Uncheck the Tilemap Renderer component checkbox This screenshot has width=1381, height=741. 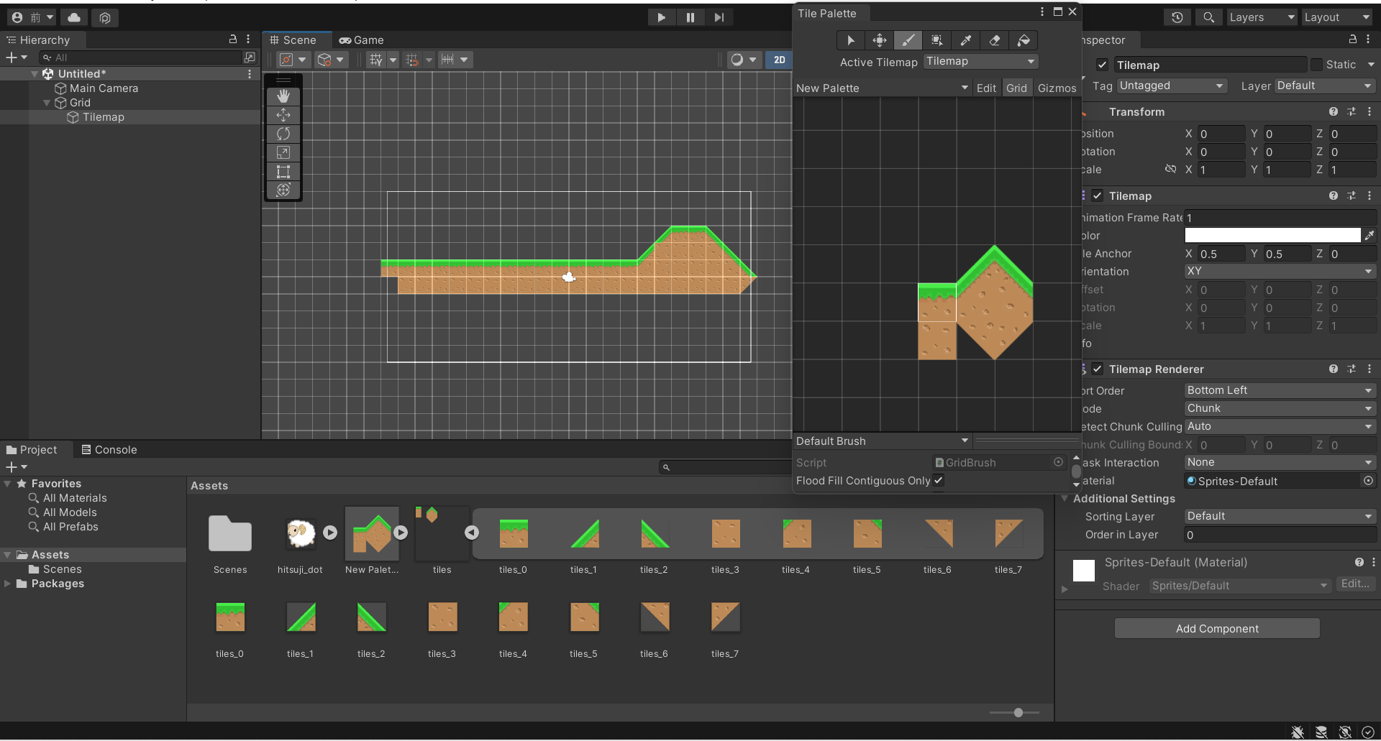click(1098, 369)
